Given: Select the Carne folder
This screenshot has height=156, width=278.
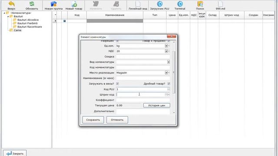Looking at the screenshot, I should (17, 30).
